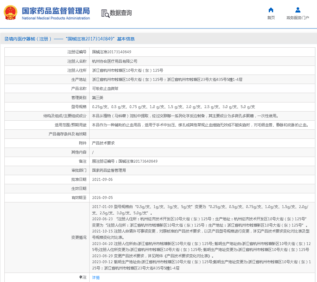Click the National Medical Products Administration English text
317x282 pixels.
click(56, 18)
